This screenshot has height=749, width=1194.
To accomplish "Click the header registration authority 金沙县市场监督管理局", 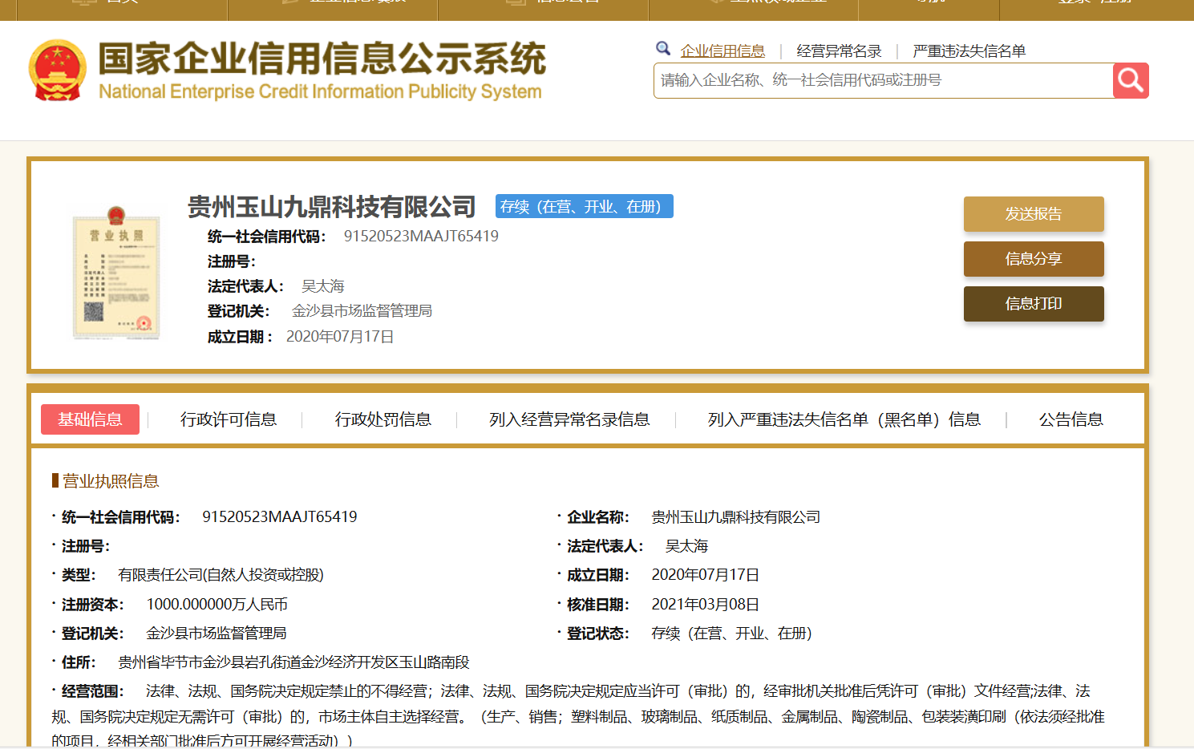I will pos(362,310).
